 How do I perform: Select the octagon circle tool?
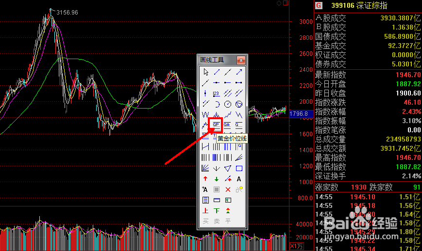pyautogui.click(x=228, y=104)
